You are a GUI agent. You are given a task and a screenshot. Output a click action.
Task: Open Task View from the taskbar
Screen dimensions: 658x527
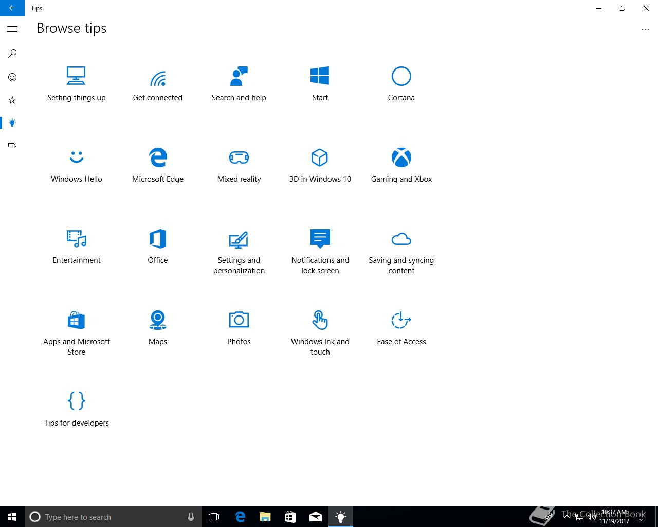[214, 517]
